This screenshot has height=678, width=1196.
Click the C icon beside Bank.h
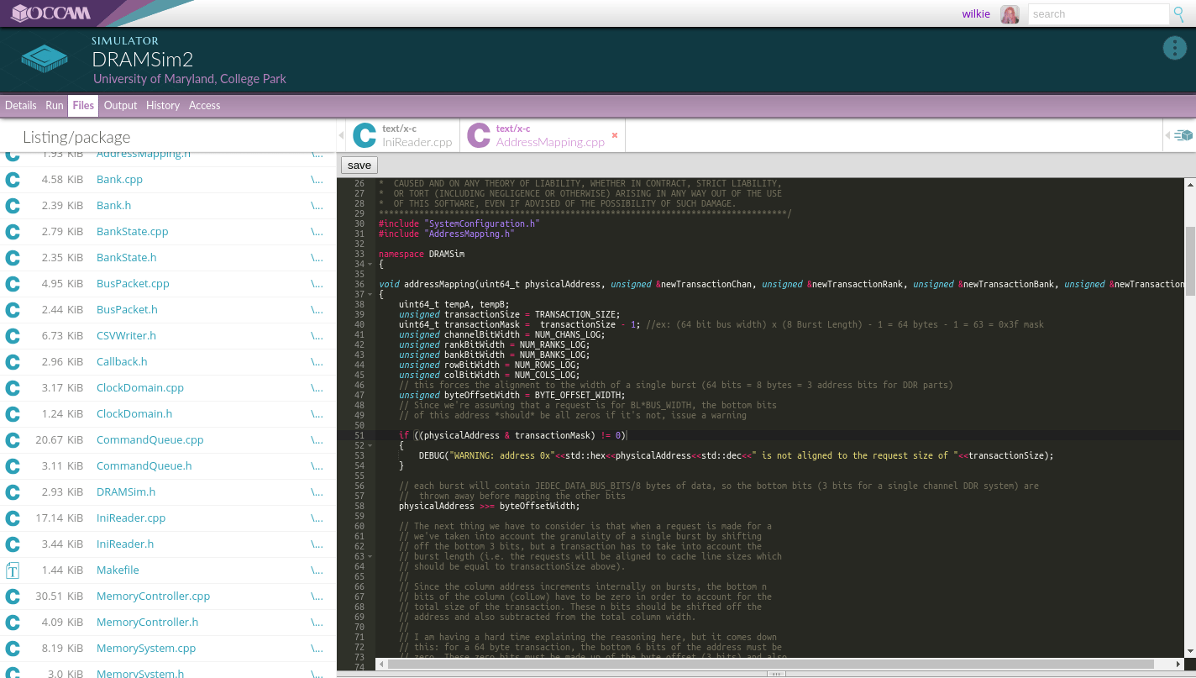tap(13, 205)
